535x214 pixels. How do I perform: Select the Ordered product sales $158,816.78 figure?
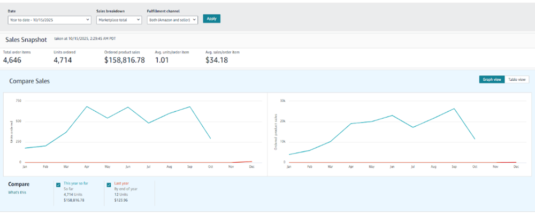pos(124,60)
